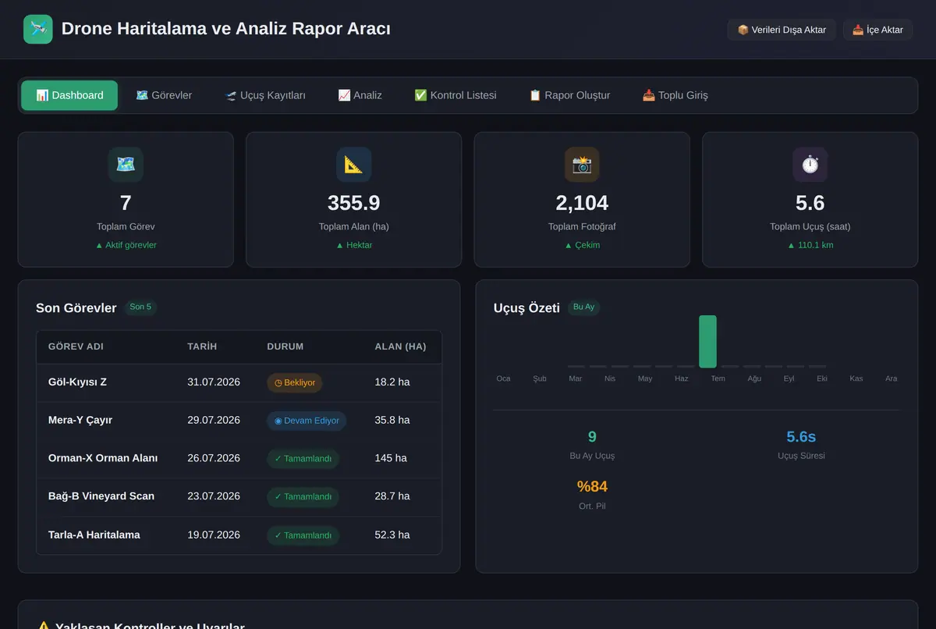936x629 pixels.
Task: Select the Rapor Oluştur tab
Action: [x=569, y=95]
